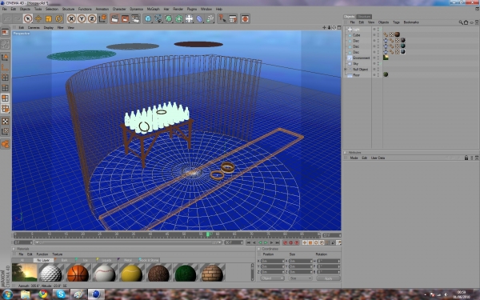
Task: Add a Cube primitive object icon
Action: point(148,18)
